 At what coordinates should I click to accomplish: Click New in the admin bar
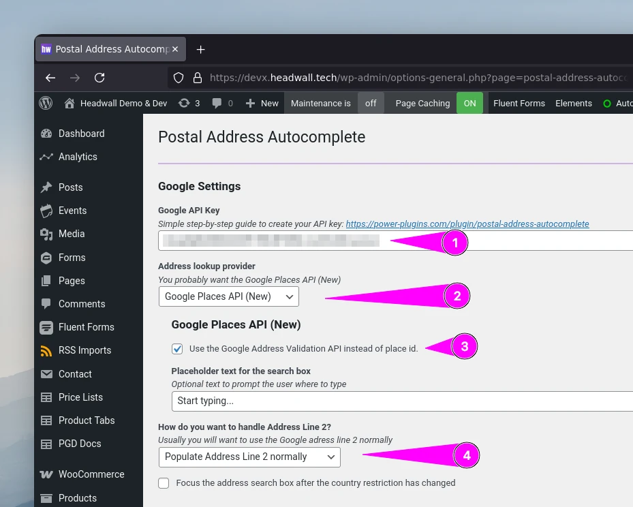pos(270,104)
